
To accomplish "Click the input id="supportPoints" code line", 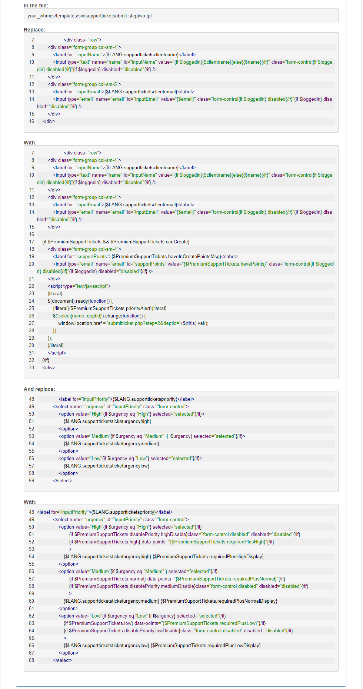I will click(185, 267).
